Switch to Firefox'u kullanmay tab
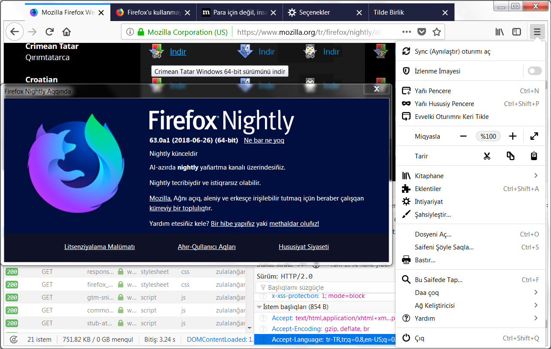This screenshot has width=551, height=349. pyautogui.click(x=153, y=12)
